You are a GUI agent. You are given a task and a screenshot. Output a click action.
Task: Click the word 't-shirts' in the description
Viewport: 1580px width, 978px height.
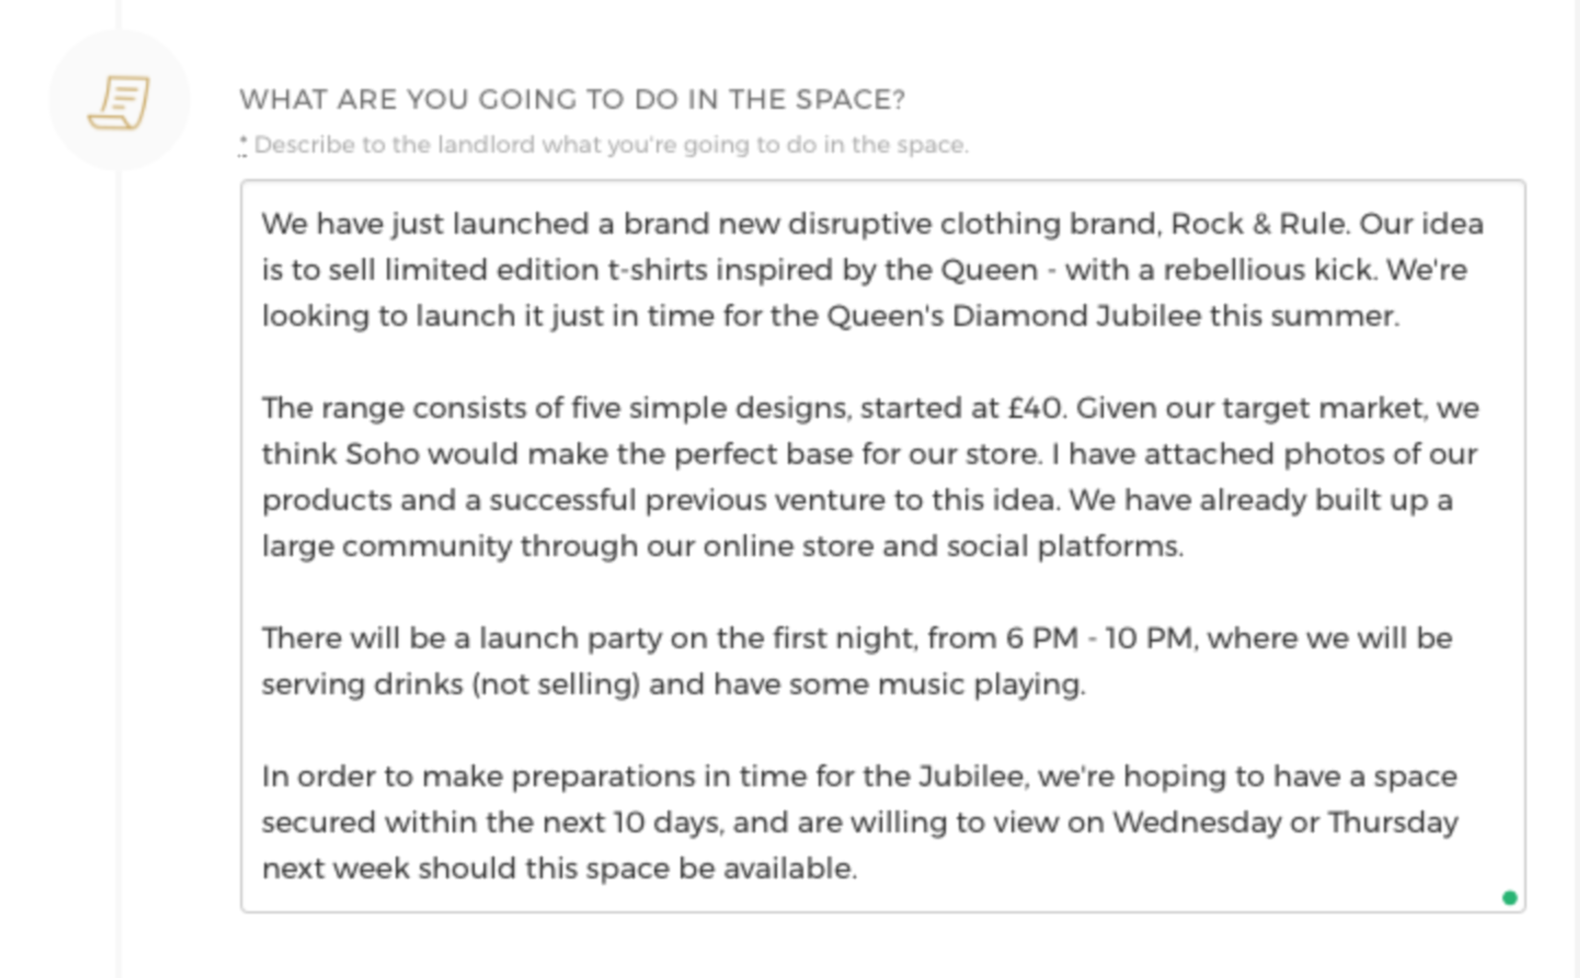coord(657,270)
